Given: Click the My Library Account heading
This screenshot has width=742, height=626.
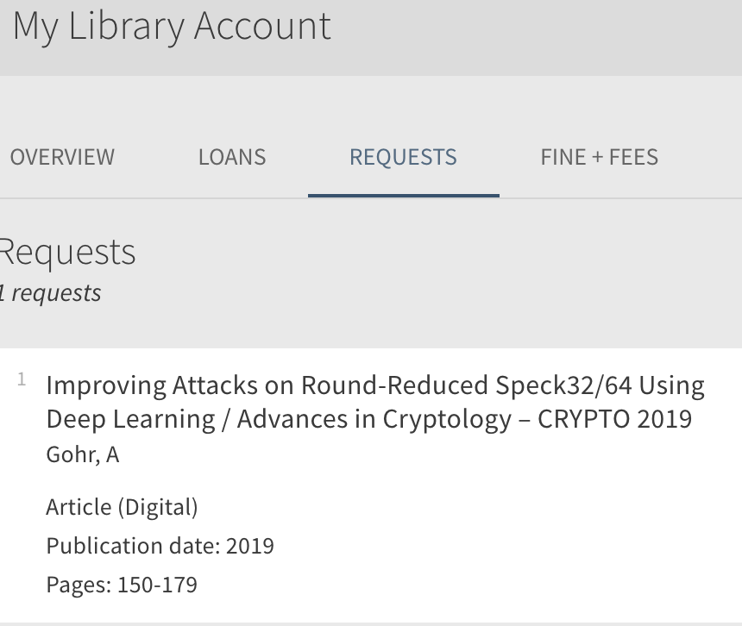Looking at the screenshot, I should [x=172, y=27].
